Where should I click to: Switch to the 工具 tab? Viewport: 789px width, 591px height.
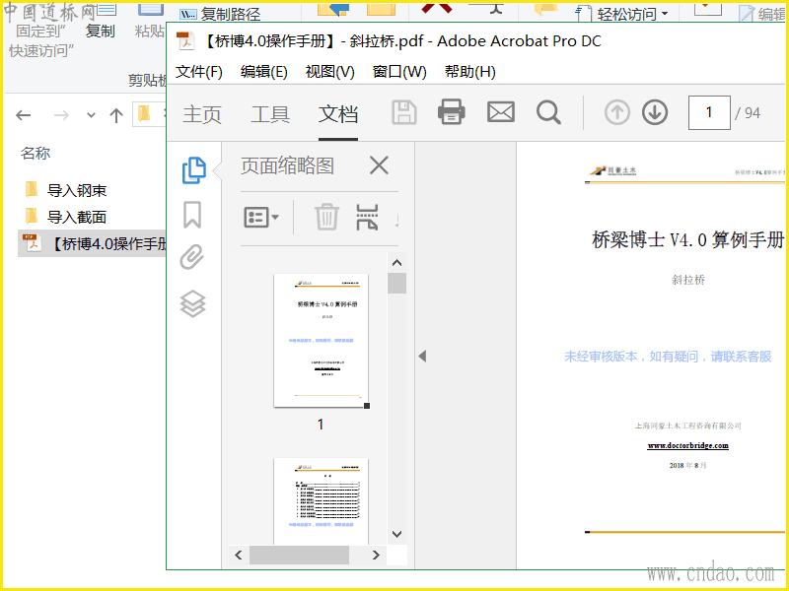click(x=270, y=114)
